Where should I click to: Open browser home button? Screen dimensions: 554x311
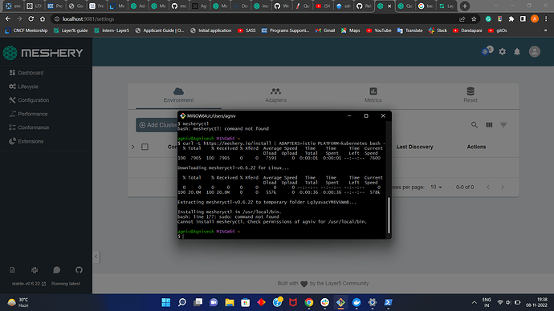tap(43, 19)
